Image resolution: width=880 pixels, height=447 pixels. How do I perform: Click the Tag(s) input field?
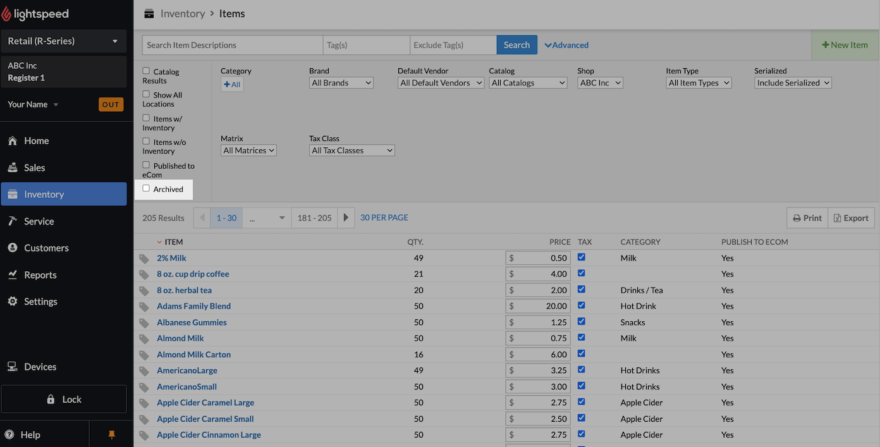[x=367, y=45]
